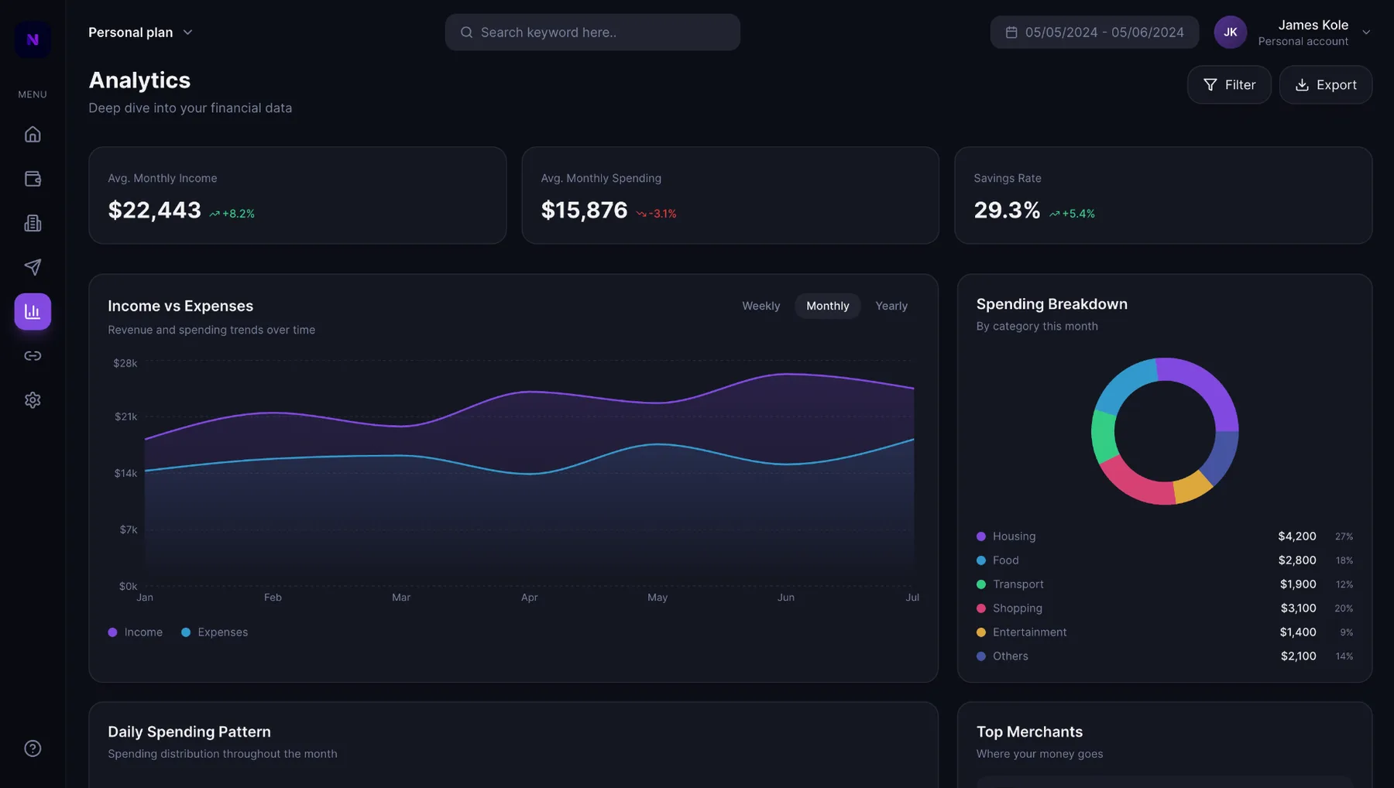Screen dimensions: 1394x788
Task: Select the Shopping category row
Action: pos(1164,608)
